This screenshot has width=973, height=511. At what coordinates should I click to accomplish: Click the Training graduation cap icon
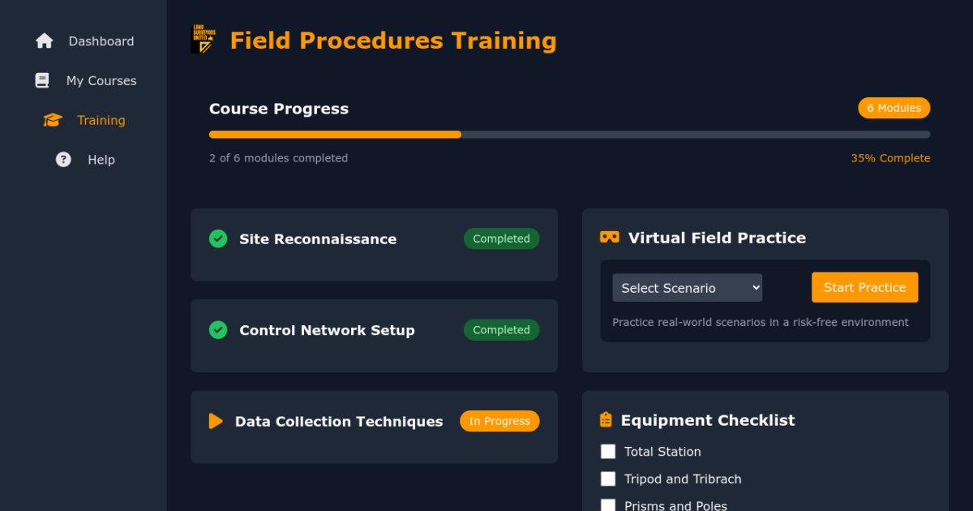click(53, 121)
